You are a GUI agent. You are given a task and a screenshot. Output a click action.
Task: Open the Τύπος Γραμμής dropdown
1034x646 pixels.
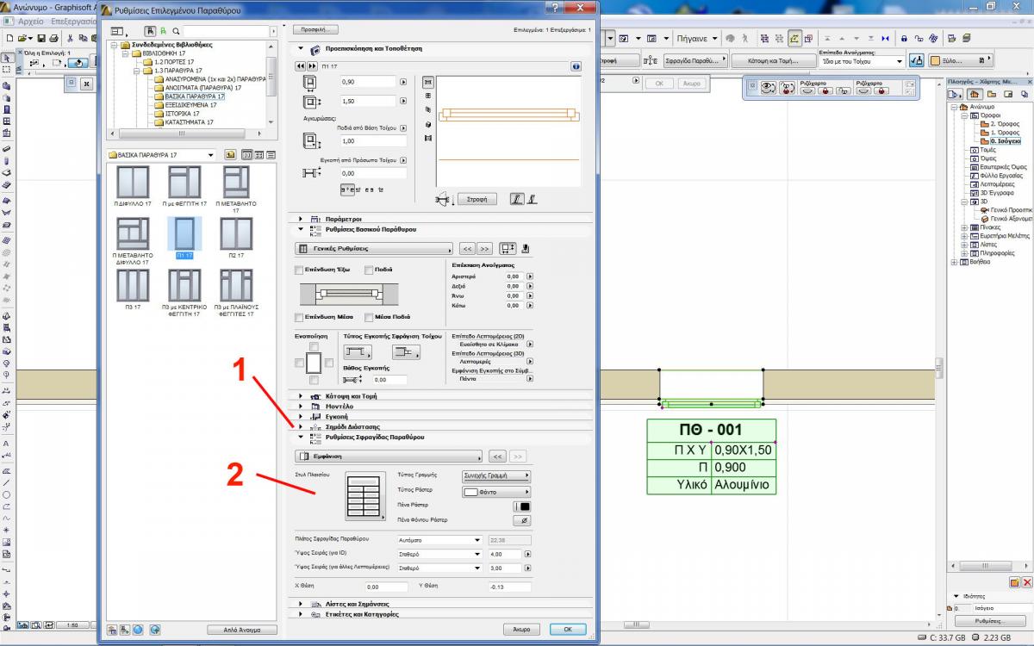point(496,475)
